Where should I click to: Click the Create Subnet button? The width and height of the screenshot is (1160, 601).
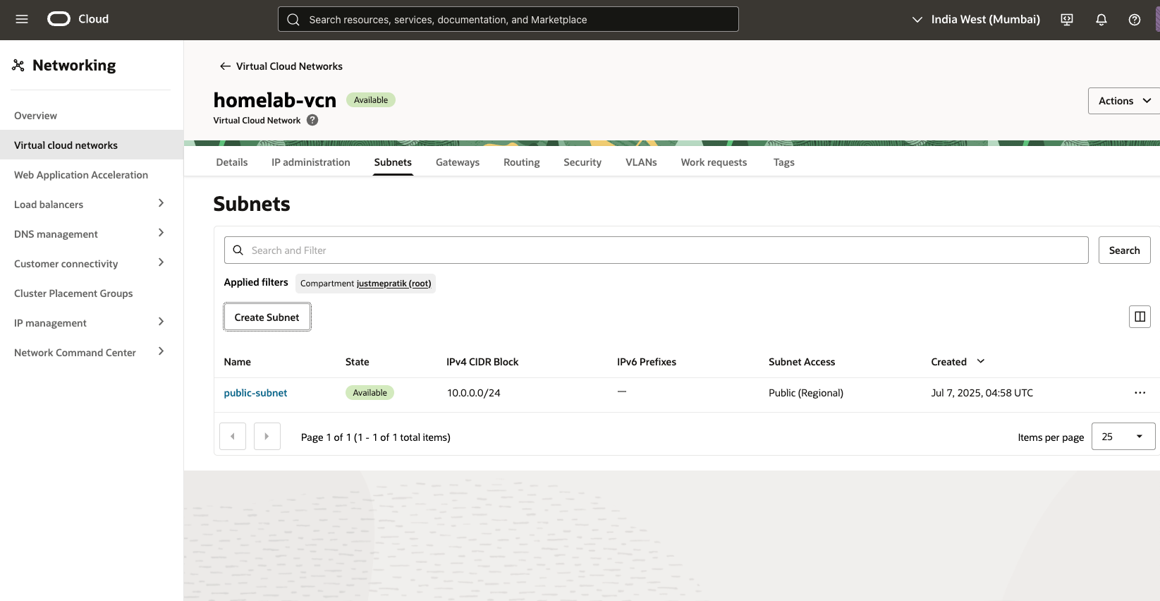(x=267, y=317)
